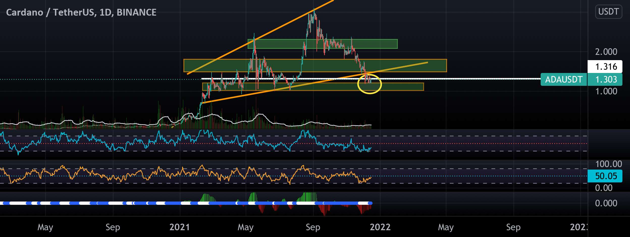Click the USDT currency button
Image resolution: width=630 pixels, height=237 pixels.
click(608, 12)
